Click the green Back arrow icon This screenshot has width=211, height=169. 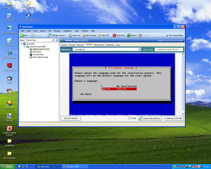pyautogui.click(x=22, y=35)
